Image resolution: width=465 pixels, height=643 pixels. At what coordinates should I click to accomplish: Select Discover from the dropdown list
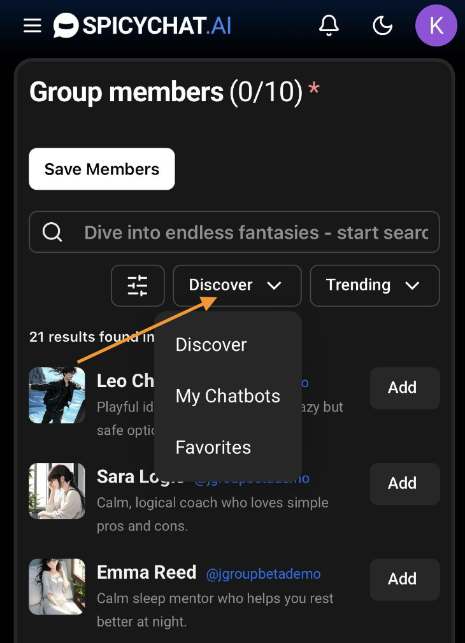(211, 344)
